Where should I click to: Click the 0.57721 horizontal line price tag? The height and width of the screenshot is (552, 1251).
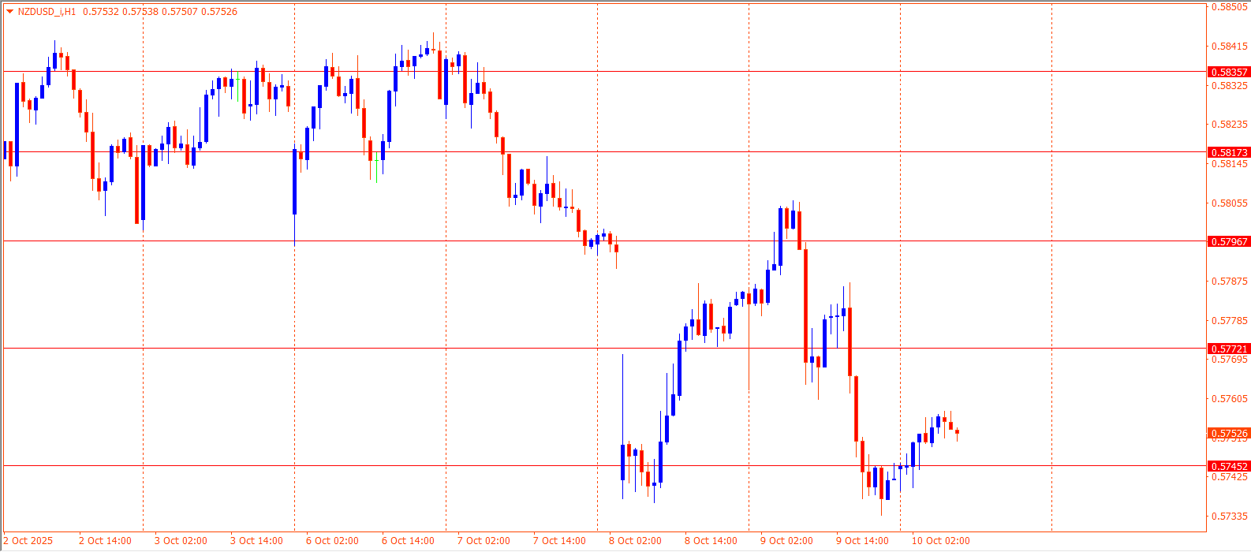(1229, 349)
